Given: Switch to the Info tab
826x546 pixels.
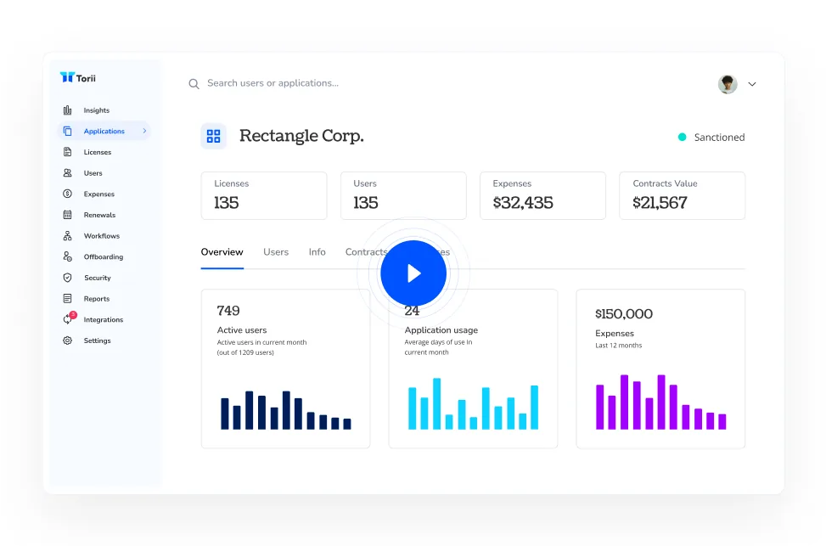Looking at the screenshot, I should coord(317,252).
